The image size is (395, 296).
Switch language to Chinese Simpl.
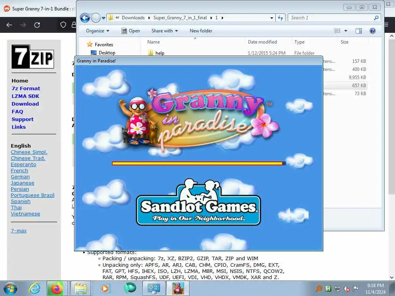(29, 152)
